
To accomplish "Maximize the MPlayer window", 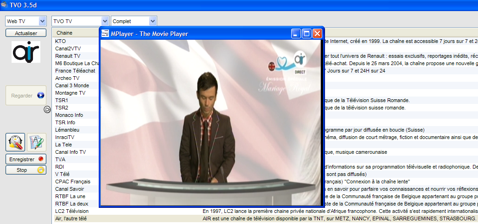I will pos(306,33).
